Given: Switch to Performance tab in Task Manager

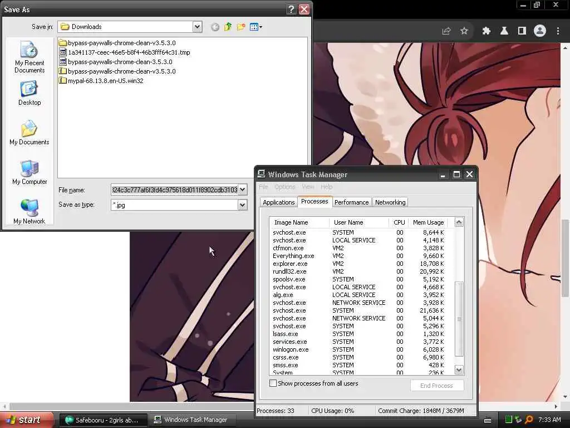Looking at the screenshot, I should point(352,202).
